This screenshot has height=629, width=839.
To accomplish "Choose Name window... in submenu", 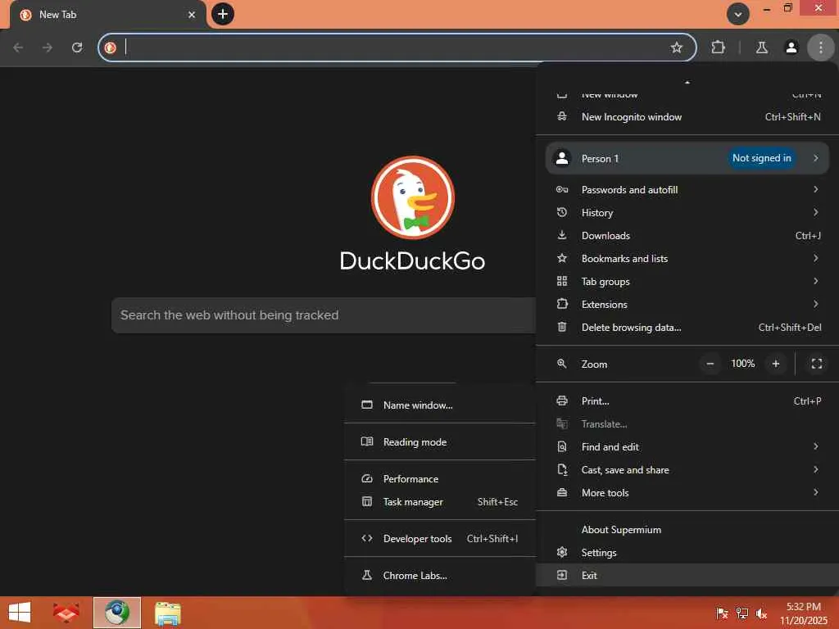I will (440, 405).
